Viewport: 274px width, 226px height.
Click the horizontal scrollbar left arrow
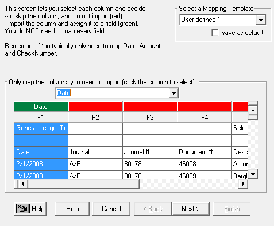(x=23, y=184)
